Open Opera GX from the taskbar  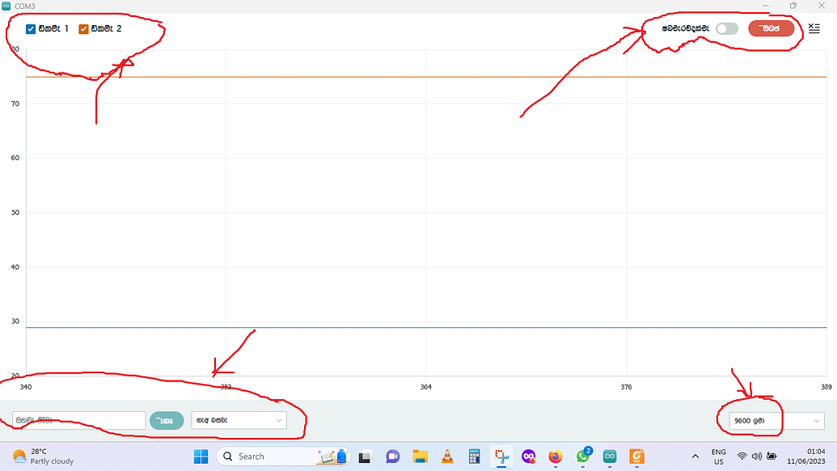528,456
